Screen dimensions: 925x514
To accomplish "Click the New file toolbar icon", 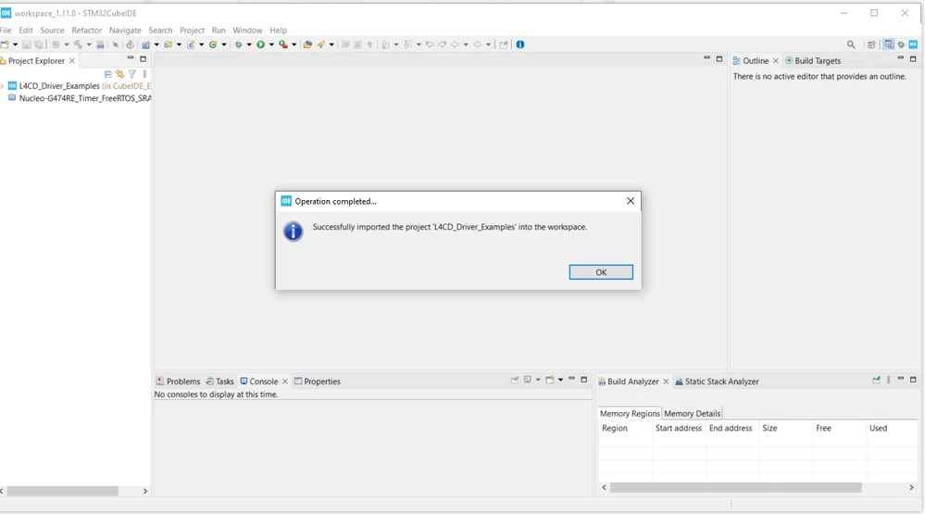I will (x=5, y=44).
